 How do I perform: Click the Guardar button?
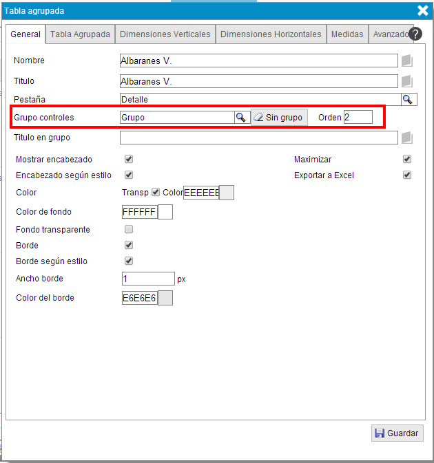397,433
